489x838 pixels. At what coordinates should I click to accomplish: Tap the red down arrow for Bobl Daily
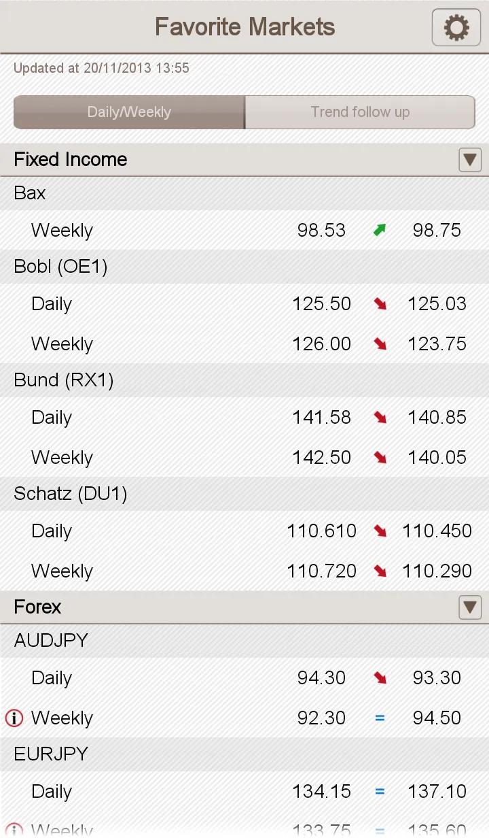click(x=380, y=304)
